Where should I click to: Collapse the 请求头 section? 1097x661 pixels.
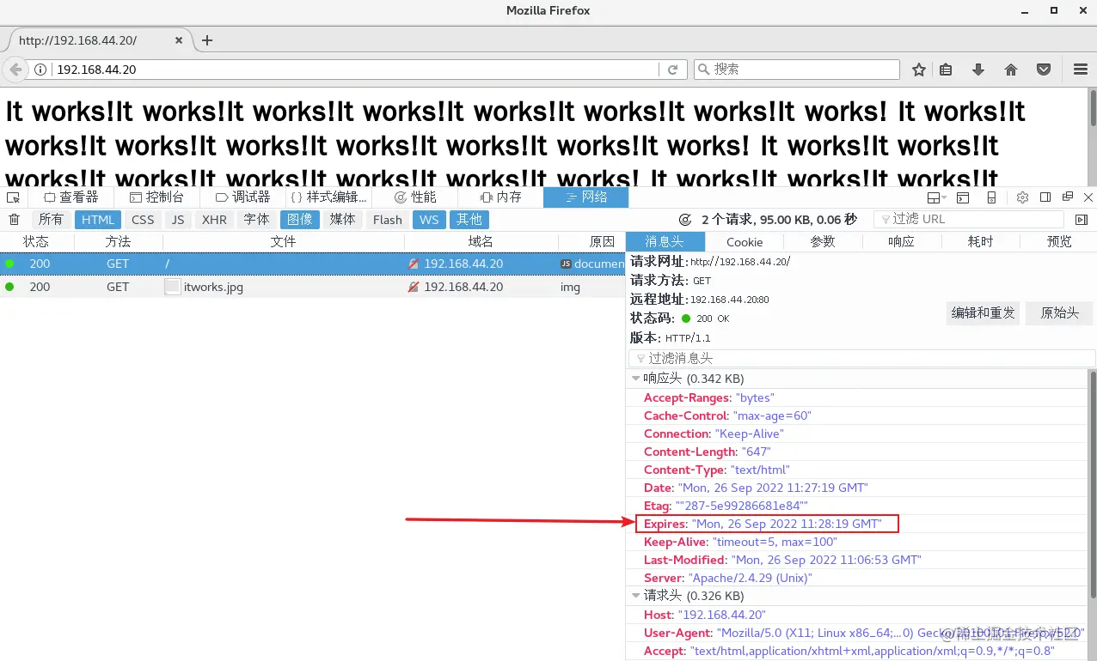click(636, 596)
